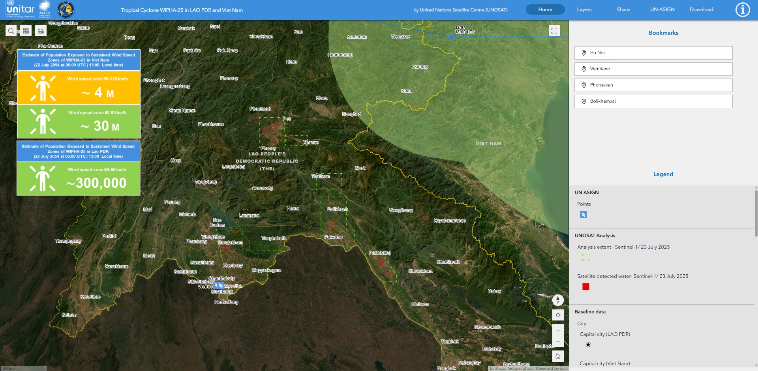Enter fullscreen map view
Image resolution: width=758 pixels, height=371 pixels.
point(554,31)
